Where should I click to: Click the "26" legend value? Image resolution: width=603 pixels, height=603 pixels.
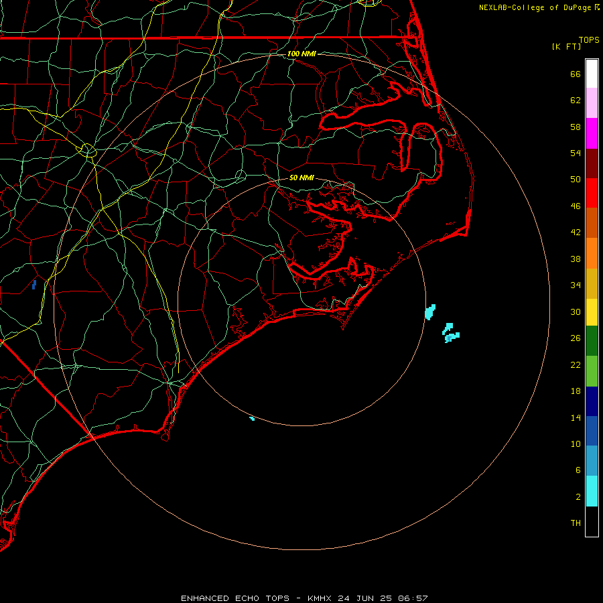pyautogui.click(x=576, y=338)
